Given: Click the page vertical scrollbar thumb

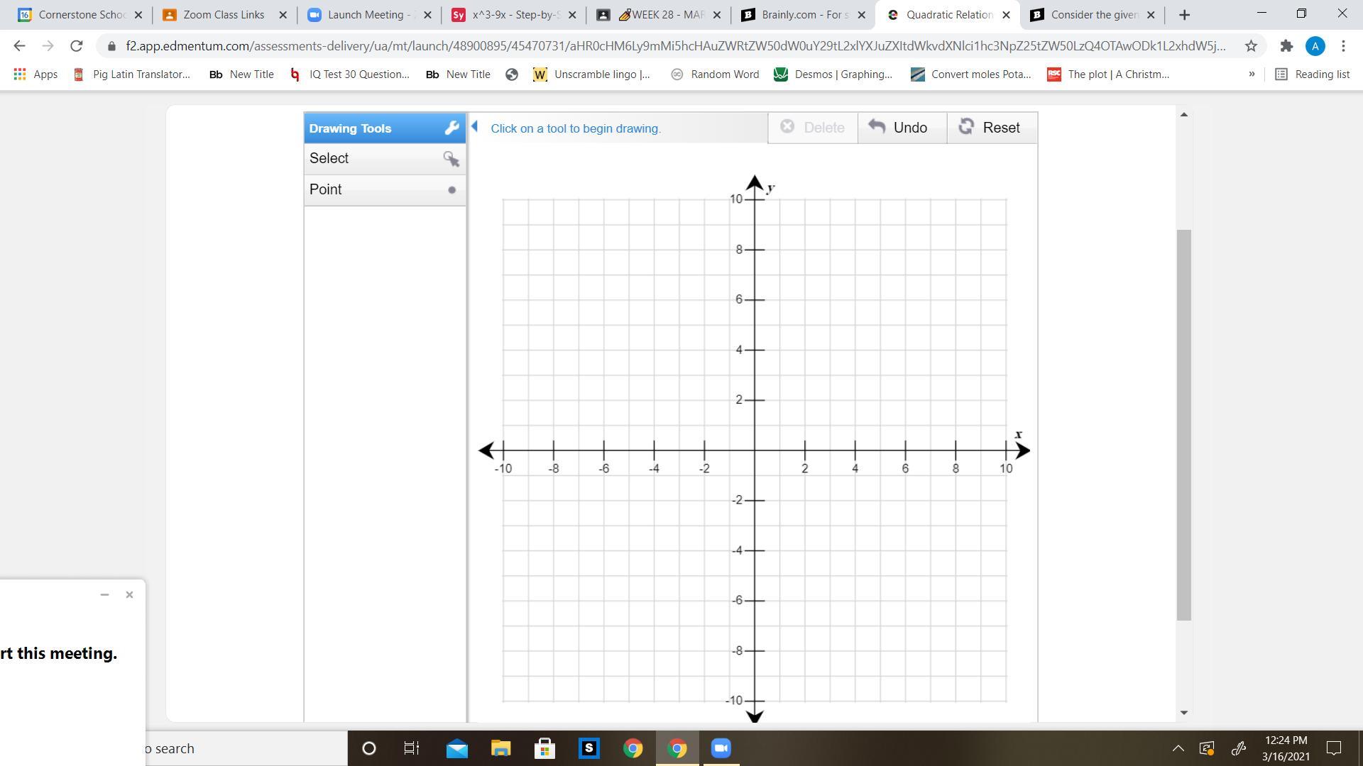Looking at the screenshot, I should coord(1183,426).
